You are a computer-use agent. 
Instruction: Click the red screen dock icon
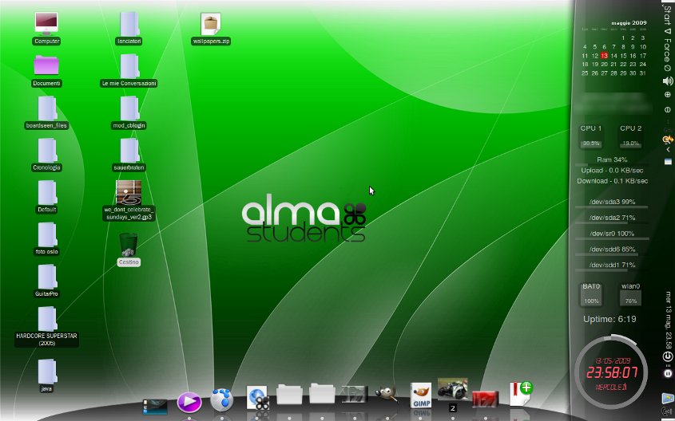click(485, 398)
